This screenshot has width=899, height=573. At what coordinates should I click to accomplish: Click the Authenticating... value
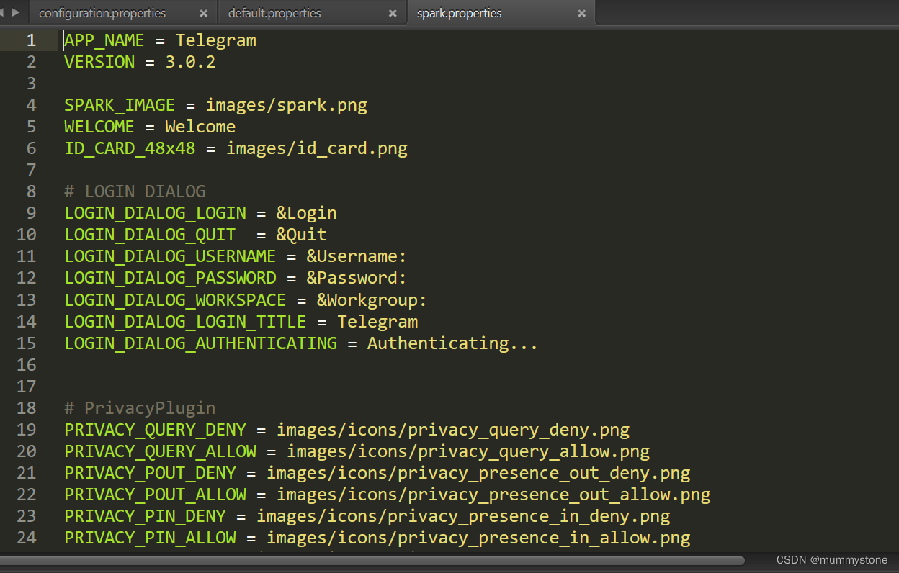pyautogui.click(x=453, y=343)
